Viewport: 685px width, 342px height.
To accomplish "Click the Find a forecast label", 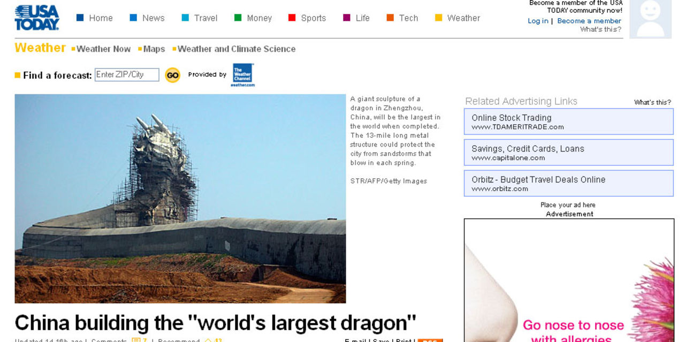I will tap(57, 75).
